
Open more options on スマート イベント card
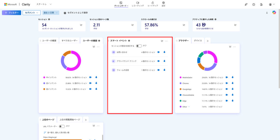click(x=167, y=41)
